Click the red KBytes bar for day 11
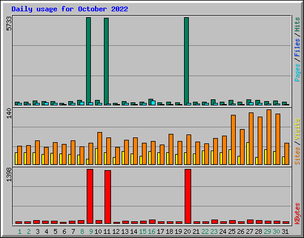The height and width of the screenshot is (238, 304). coord(107,197)
